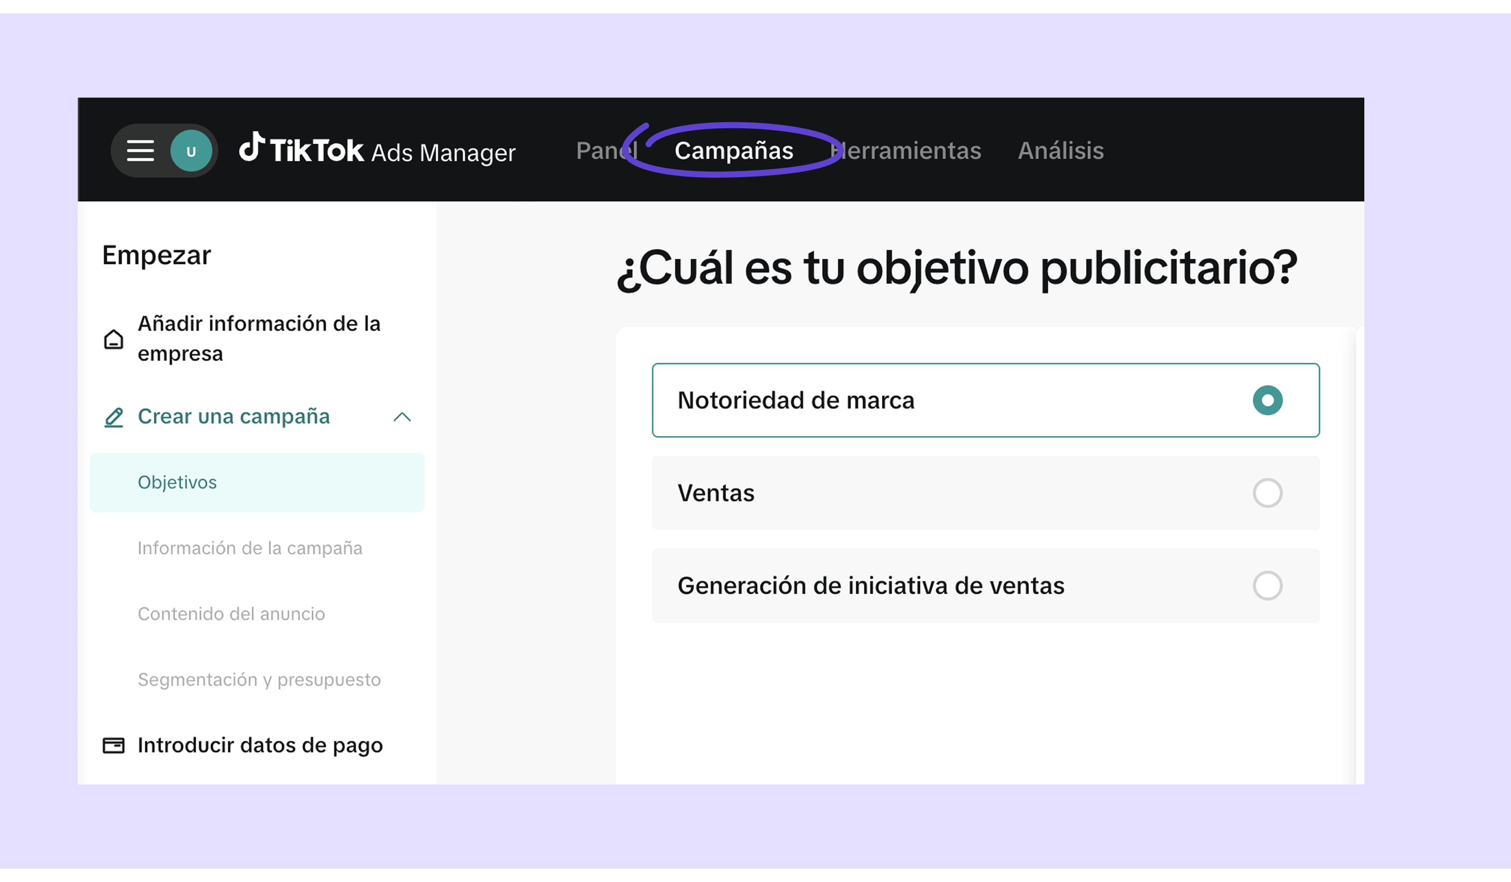
Task: Select Objetivos in the sidebar
Action: point(177,482)
